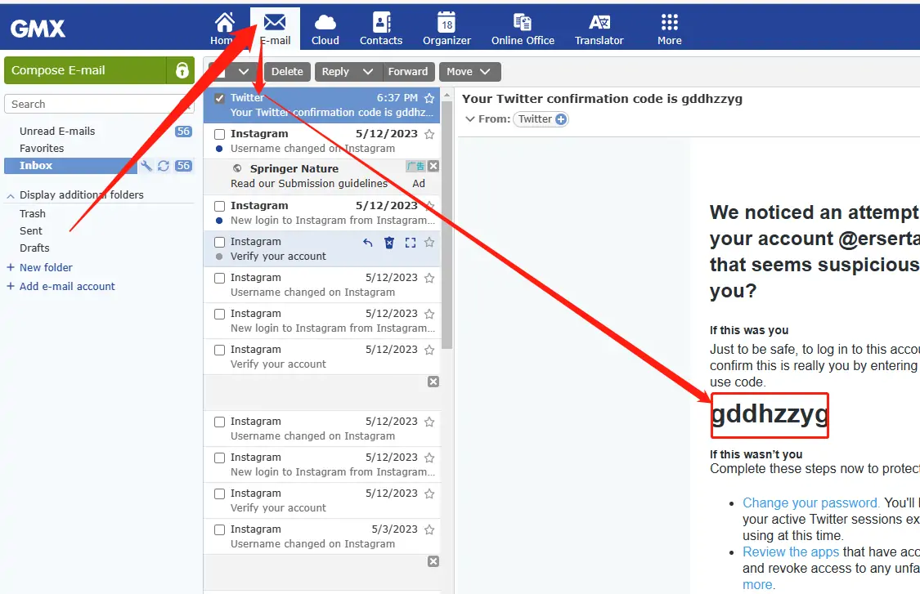Mark unread 'Username changed on Instagram' as read via its dot
This screenshot has height=594, width=920.
(x=219, y=149)
